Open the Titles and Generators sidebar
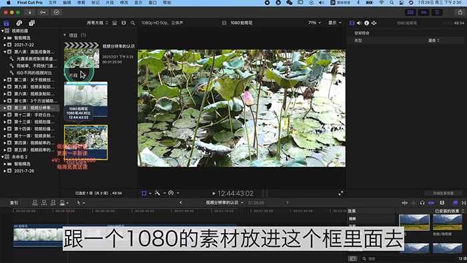467x263 pixels. pyautogui.click(x=32, y=23)
